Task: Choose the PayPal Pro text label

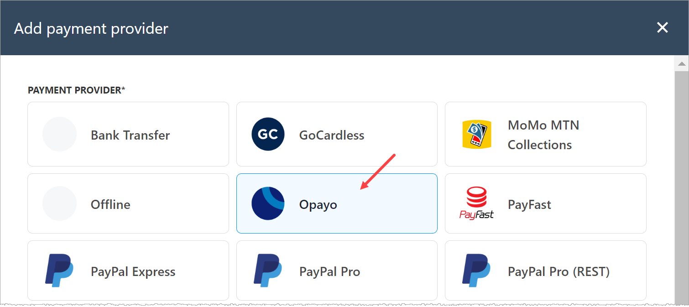Action: click(330, 272)
